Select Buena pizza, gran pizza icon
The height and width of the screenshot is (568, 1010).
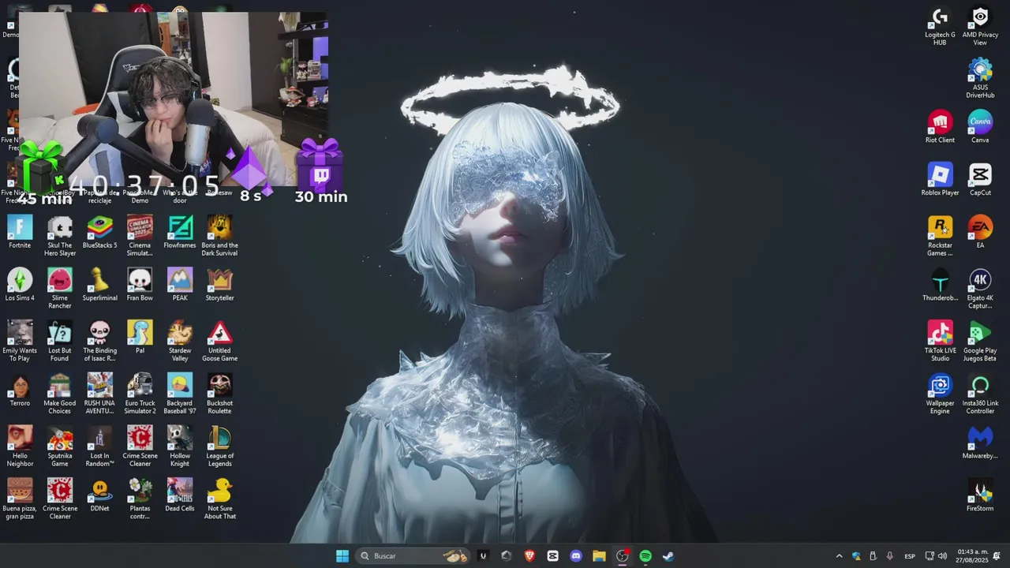(20, 499)
